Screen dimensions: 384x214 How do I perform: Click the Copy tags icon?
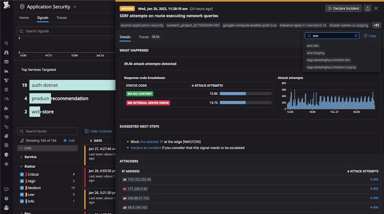(365, 36)
